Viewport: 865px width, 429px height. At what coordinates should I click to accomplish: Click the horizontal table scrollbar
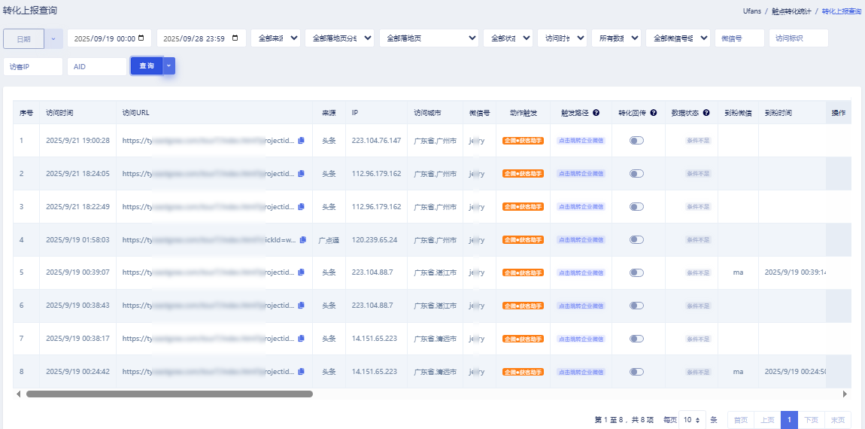click(x=169, y=394)
